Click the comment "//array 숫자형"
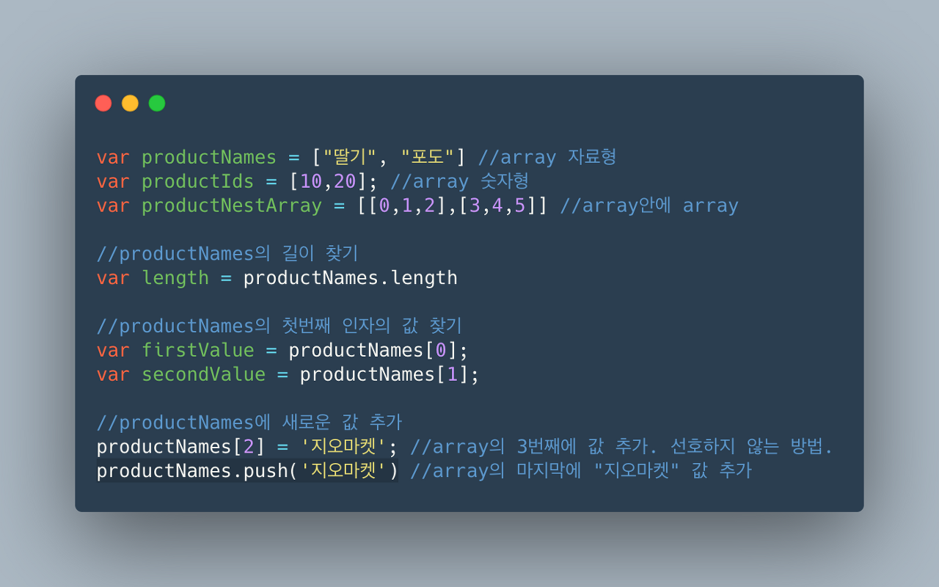The width and height of the screenshot is (939, 587). click(x=460, y=181)
